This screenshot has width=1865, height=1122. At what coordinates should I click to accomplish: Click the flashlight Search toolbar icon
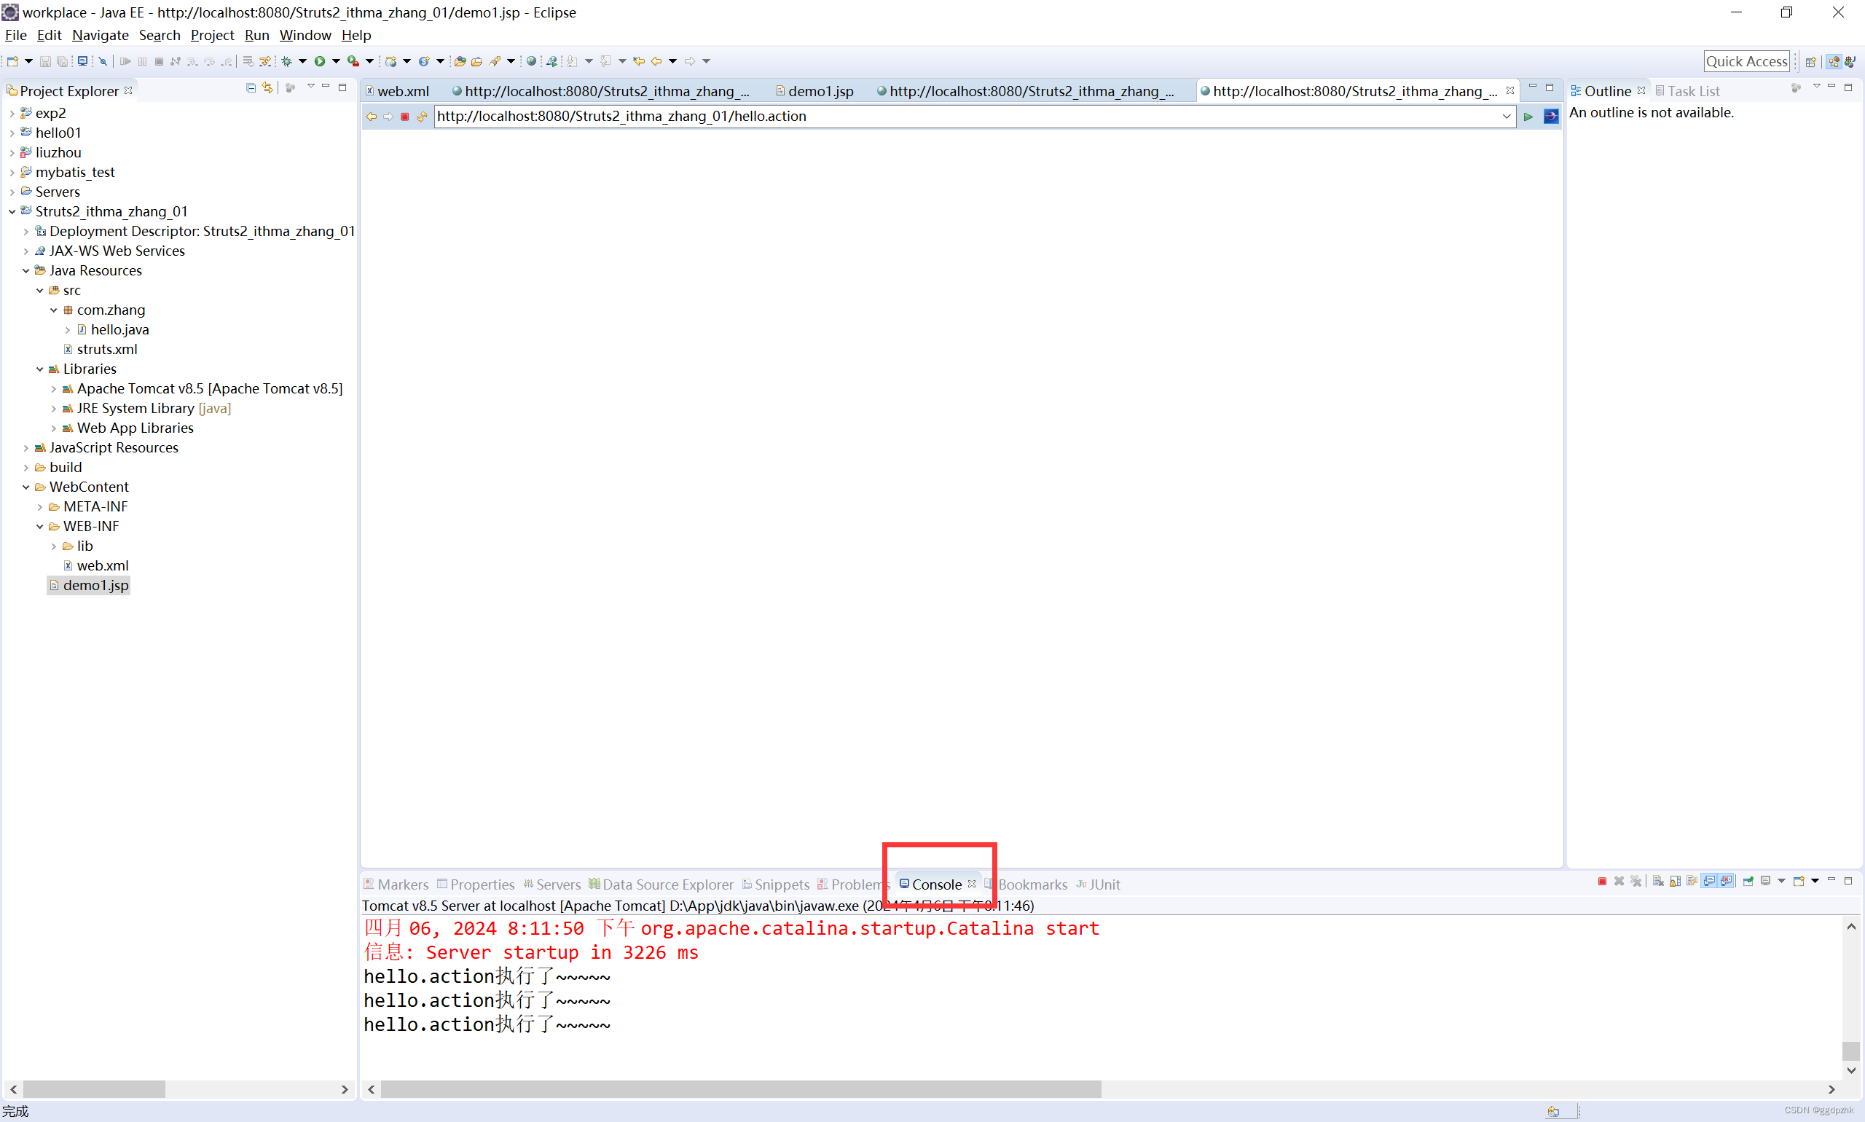495,61
